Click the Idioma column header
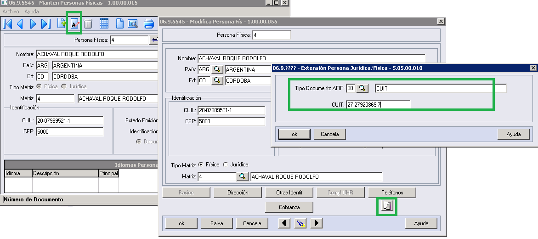 [x=18, y=173]
